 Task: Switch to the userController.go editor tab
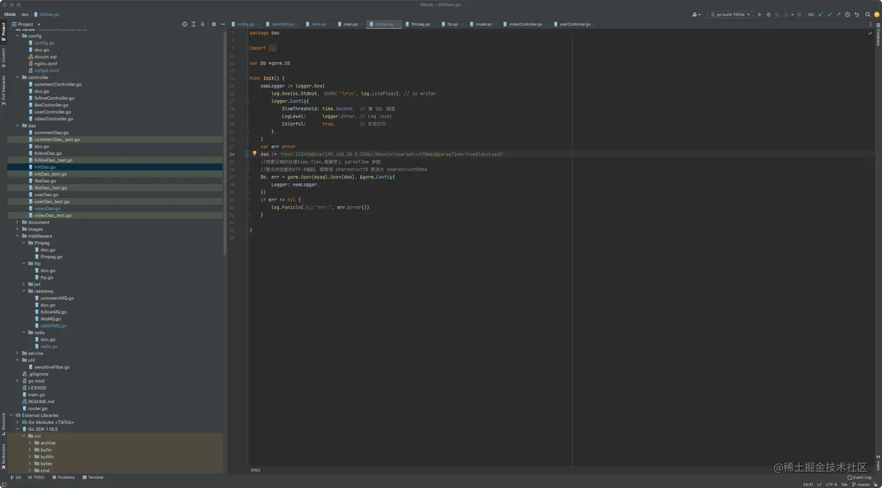pos(575,24)
